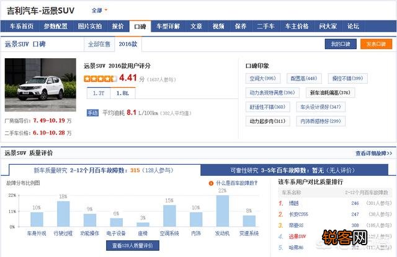Open 图片实拍 nav tab
The height and width of the screenshot is (257, 397).
click(90, 26)
